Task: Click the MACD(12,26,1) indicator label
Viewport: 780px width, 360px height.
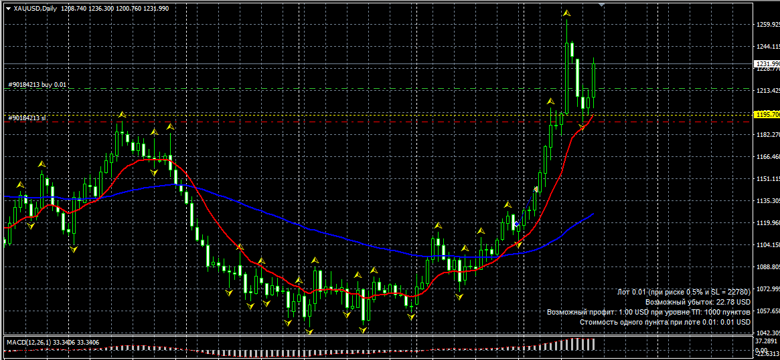Action: (28, 342)
